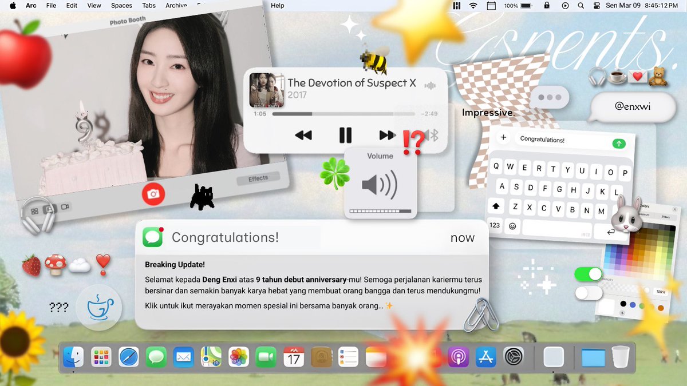Tap the Q key on the keyboard

pos(496,166)
